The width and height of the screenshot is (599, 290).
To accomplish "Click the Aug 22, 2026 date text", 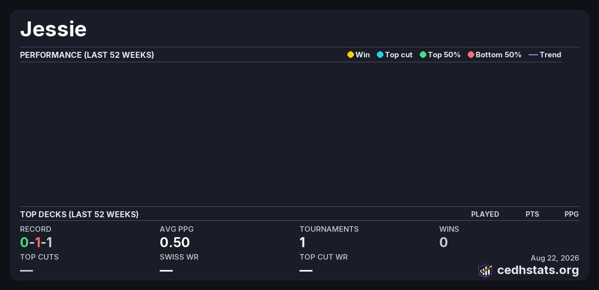I will coord(555,258).
